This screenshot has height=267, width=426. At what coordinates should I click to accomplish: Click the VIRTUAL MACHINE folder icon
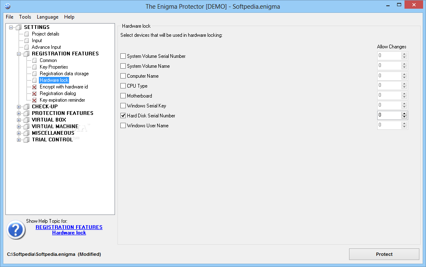[26, 126]
